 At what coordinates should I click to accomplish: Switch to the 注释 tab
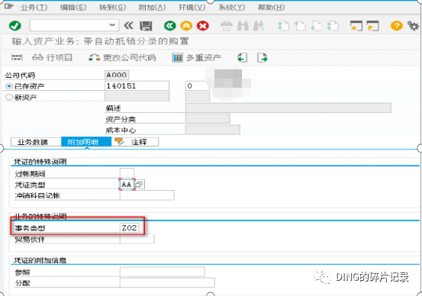click(x=135, y=142)
